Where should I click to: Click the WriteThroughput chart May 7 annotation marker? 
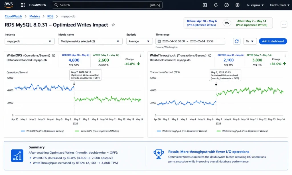[216, 84]
